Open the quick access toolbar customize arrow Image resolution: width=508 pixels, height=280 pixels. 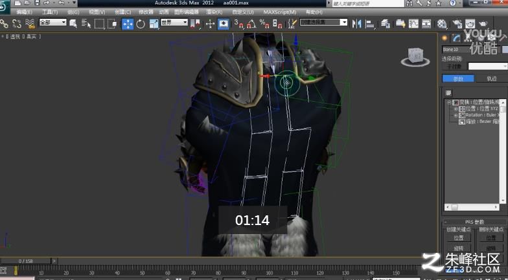75,3
